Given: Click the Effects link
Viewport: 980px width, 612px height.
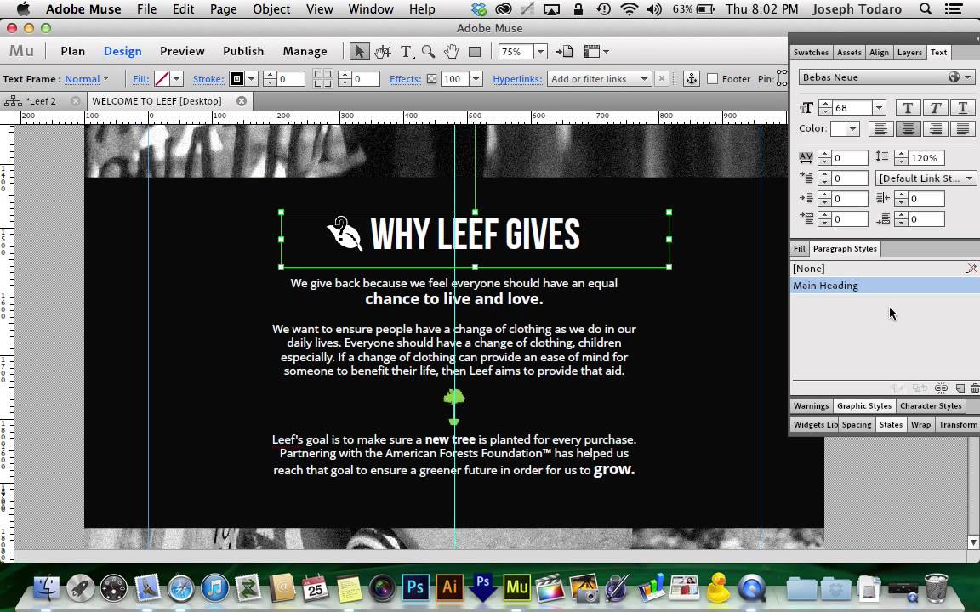Looking at the screenshot, I should pyautogui.click(x=405, y=79).
